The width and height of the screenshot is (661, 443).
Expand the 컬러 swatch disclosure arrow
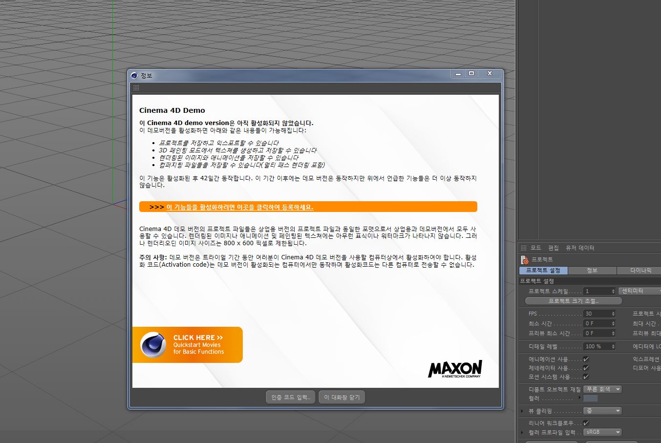point(580,398)
